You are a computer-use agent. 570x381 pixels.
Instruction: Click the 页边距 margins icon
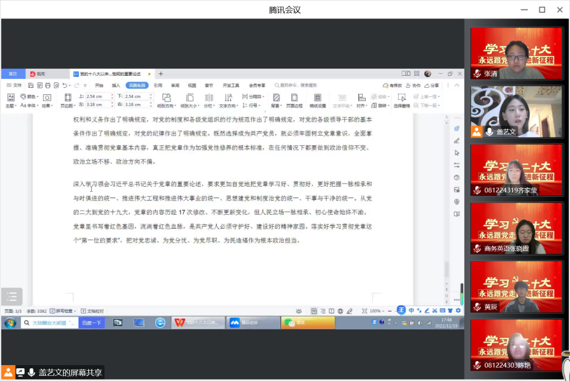[x=67, y=100]
